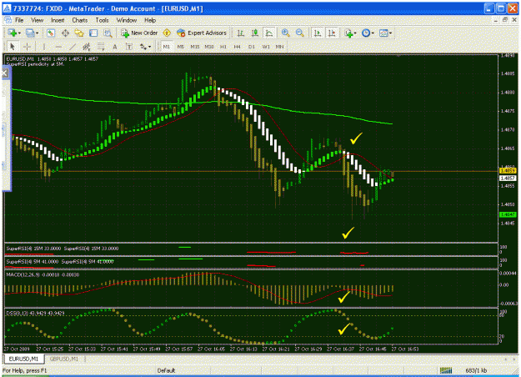Zoom in on the chart
The image size is (521, 377).
point(285,33)
